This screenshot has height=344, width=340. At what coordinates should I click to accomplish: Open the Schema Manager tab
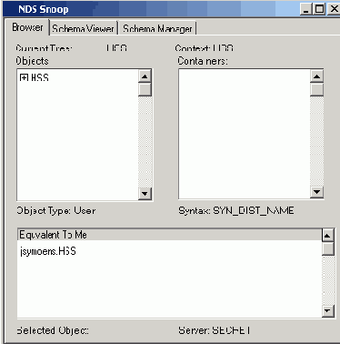click(157, 28)
